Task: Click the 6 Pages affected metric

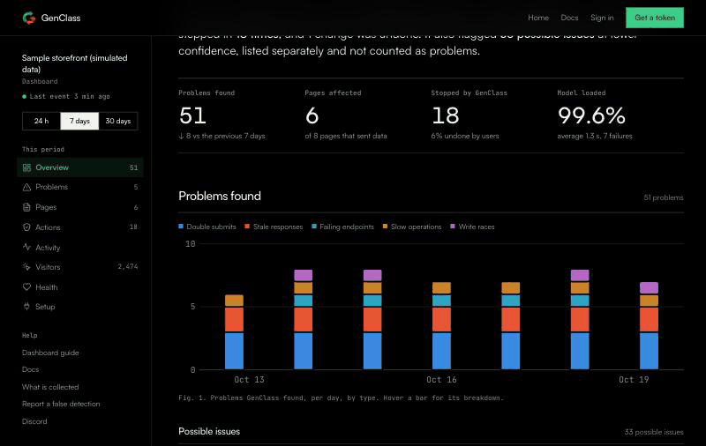Action: pos(312,115)
